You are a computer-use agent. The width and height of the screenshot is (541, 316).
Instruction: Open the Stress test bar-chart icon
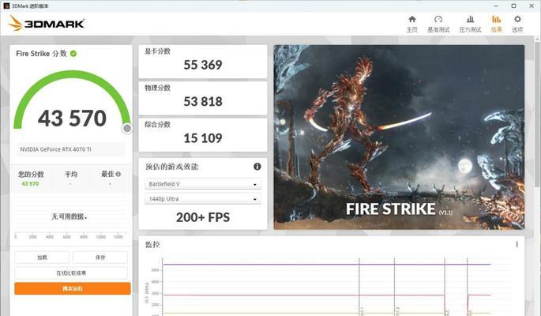click(x=470, y=19)
